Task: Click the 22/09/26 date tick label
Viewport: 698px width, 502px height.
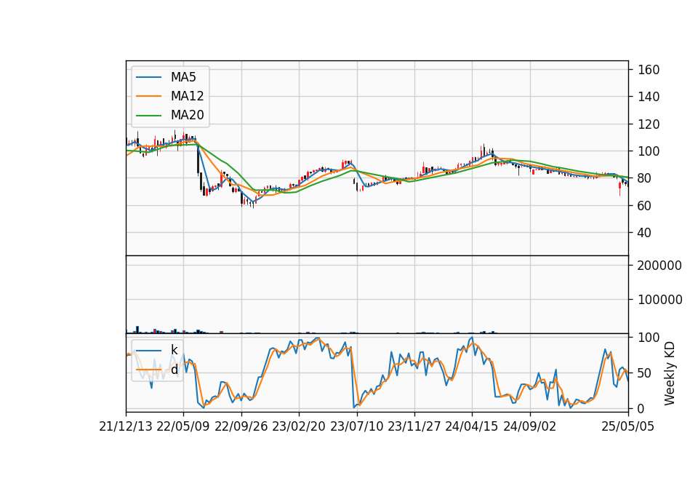Action: 241,426
